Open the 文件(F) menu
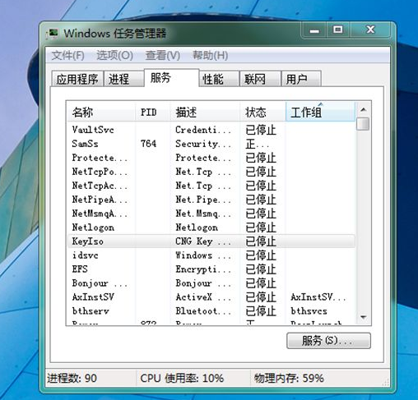418x400 pixels. pyautogui.click(x=67, y=56)
